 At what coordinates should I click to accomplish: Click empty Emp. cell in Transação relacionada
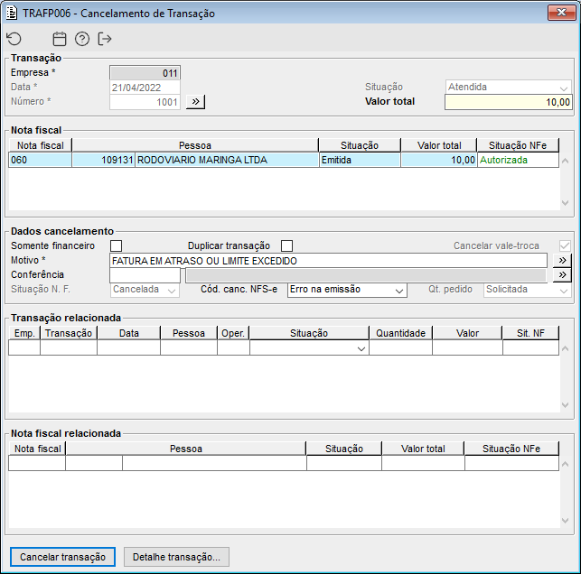click(x=24, y=348)
